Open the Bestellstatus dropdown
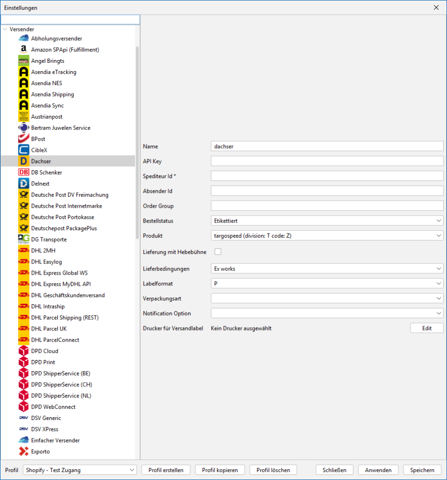 point(327,220)
